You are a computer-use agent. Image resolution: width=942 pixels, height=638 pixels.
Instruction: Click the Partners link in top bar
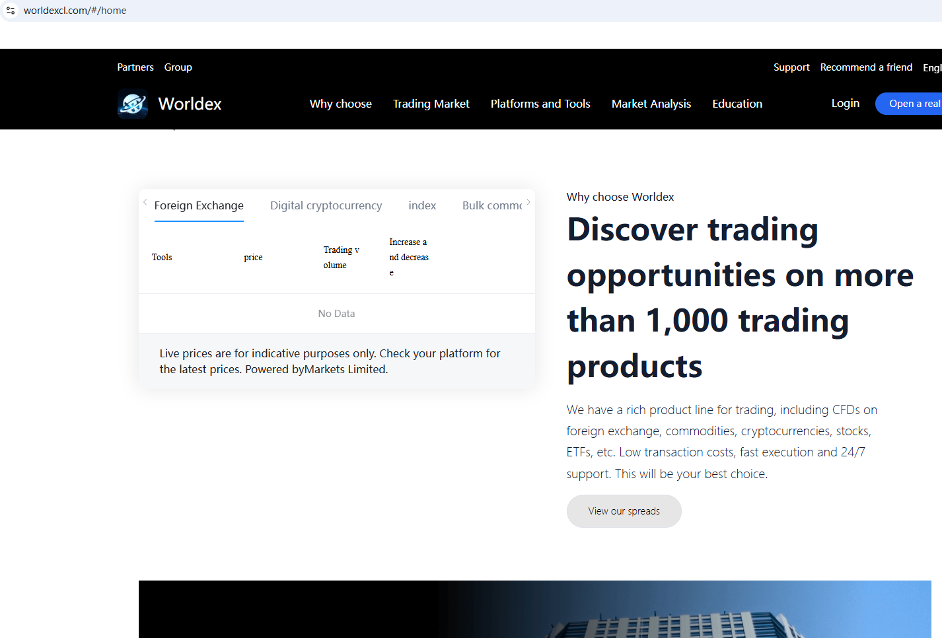tap(135, 67)
